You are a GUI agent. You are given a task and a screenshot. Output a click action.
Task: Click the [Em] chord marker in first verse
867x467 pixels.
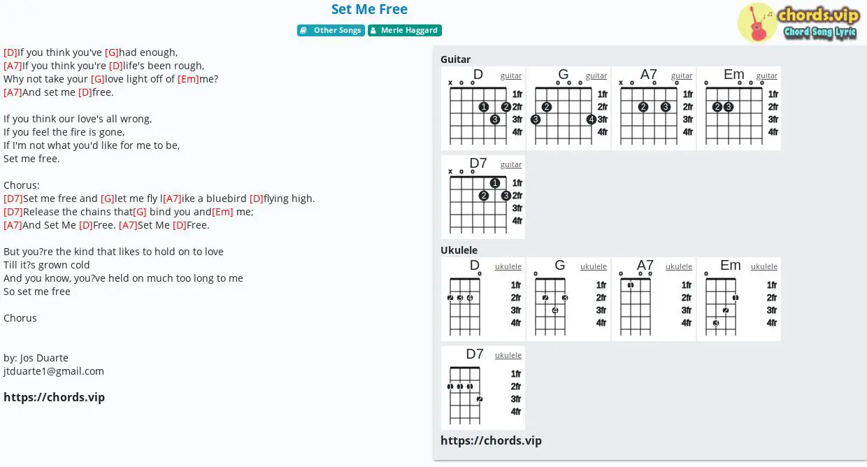pos(188,79)
